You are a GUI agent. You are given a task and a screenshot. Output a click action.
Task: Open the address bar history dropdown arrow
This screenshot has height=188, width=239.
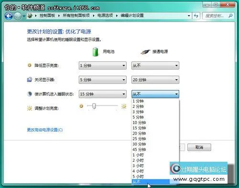[x=189, y=16]
